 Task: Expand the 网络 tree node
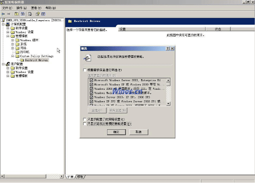click(x=13, y=48)
